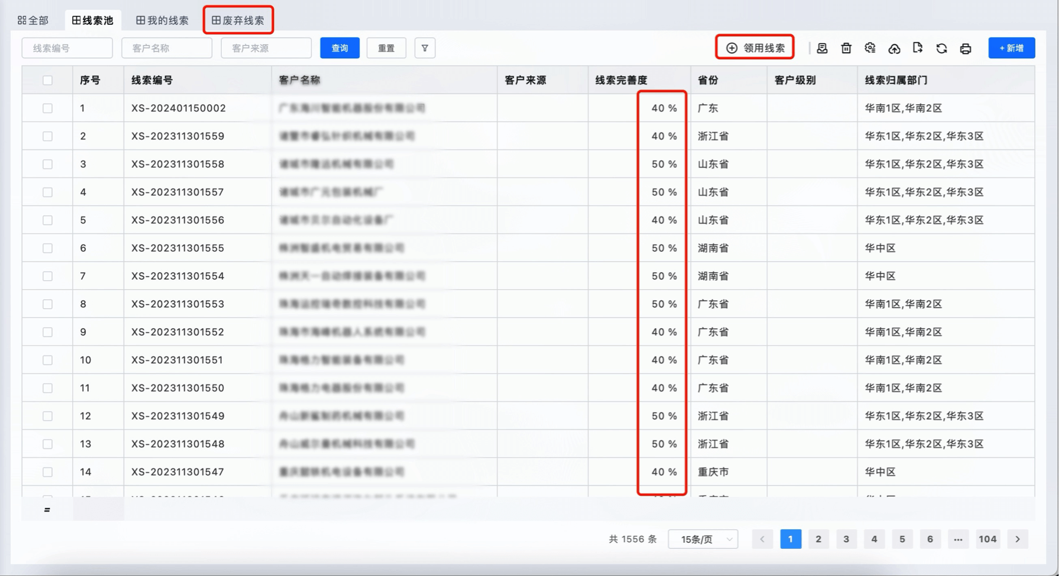The height and width of the screenshot is (576, 1059).
Task: Click the 领用线索 button
Action: click(755, 48)
